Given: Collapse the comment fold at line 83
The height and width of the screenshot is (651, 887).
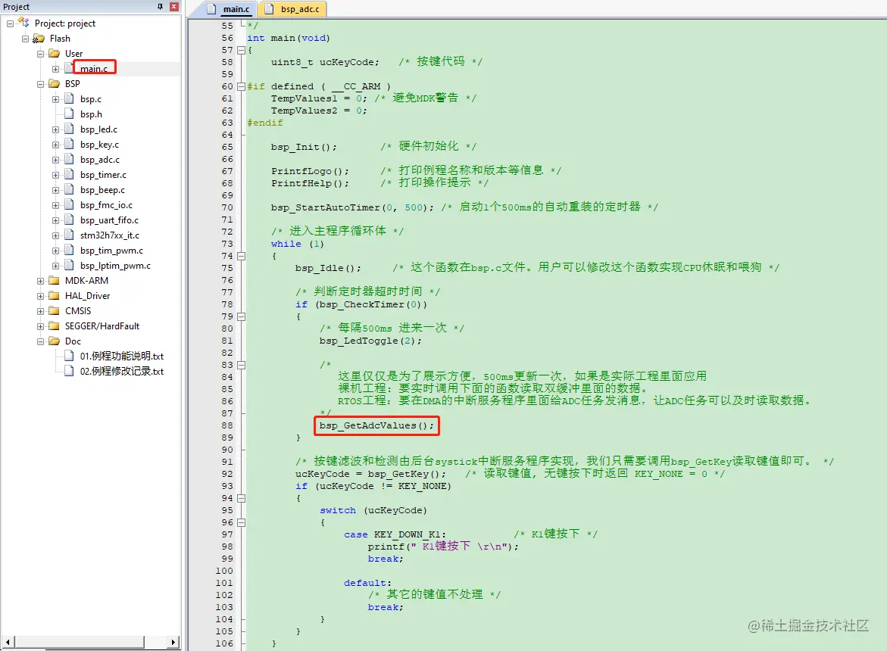Looking at the screenshot, I should pyautogui.click(x=242, y=365).
